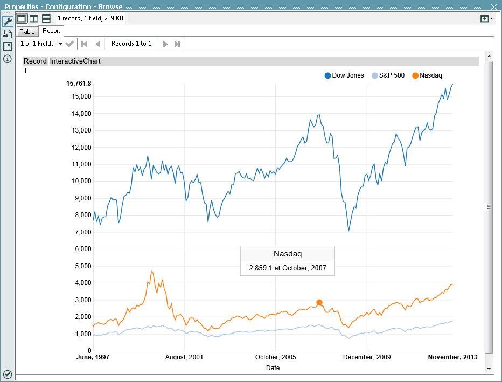Click the checkmark status icon at bottom-left
The width and height of the screenshot is (502, 382).
pyautogui.click(x=8, y=374)
